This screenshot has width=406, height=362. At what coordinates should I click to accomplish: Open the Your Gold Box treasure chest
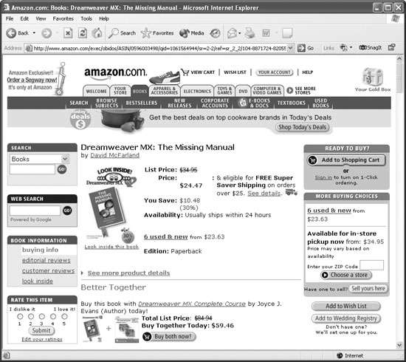click(373, 77)
